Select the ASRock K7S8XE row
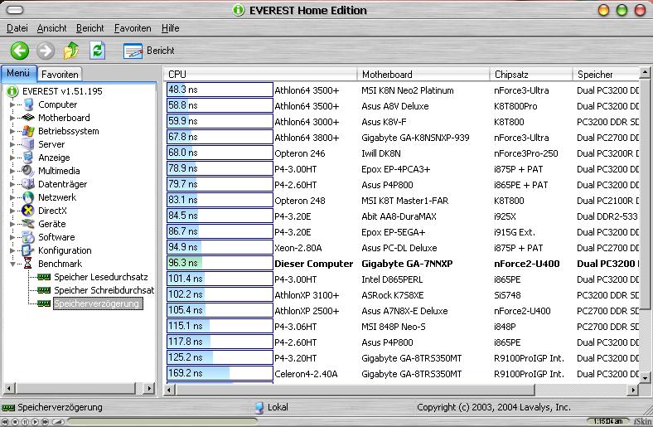Screen dimensions: 653x427 pyautogui.click(x=402, y=295)
